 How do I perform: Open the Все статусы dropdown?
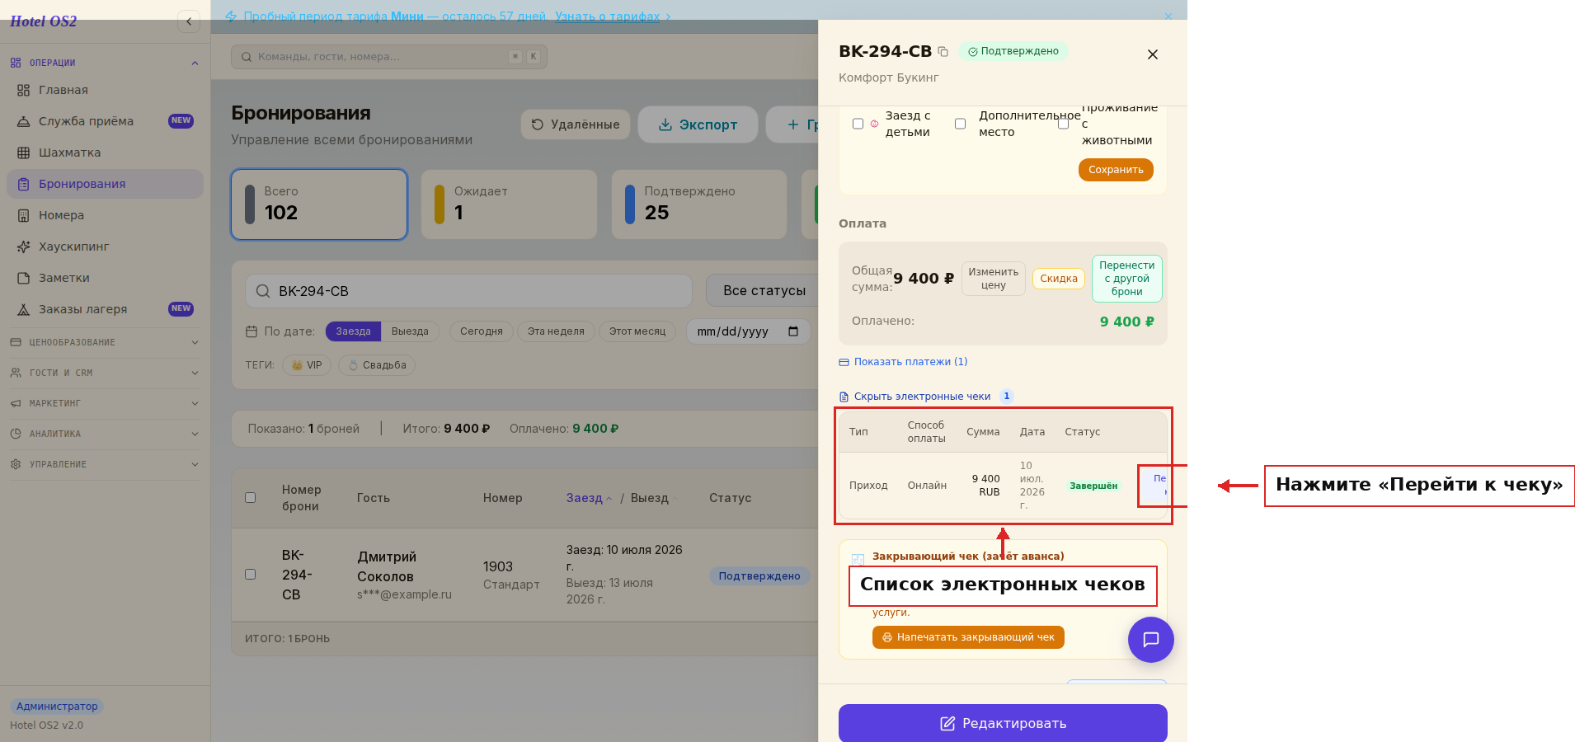763,291
